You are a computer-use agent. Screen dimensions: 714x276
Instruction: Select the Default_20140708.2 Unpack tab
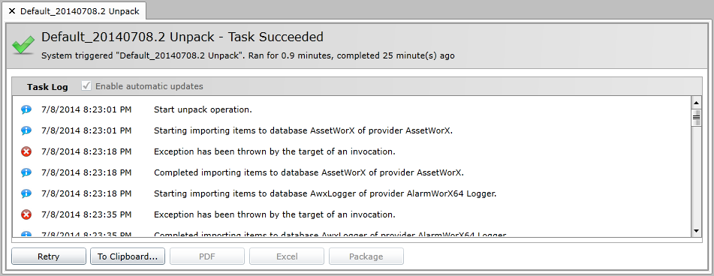point(80,11)
